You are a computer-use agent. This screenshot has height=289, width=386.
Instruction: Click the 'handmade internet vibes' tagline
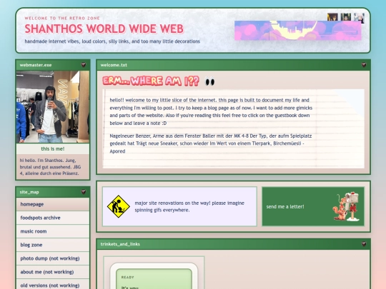112,41
